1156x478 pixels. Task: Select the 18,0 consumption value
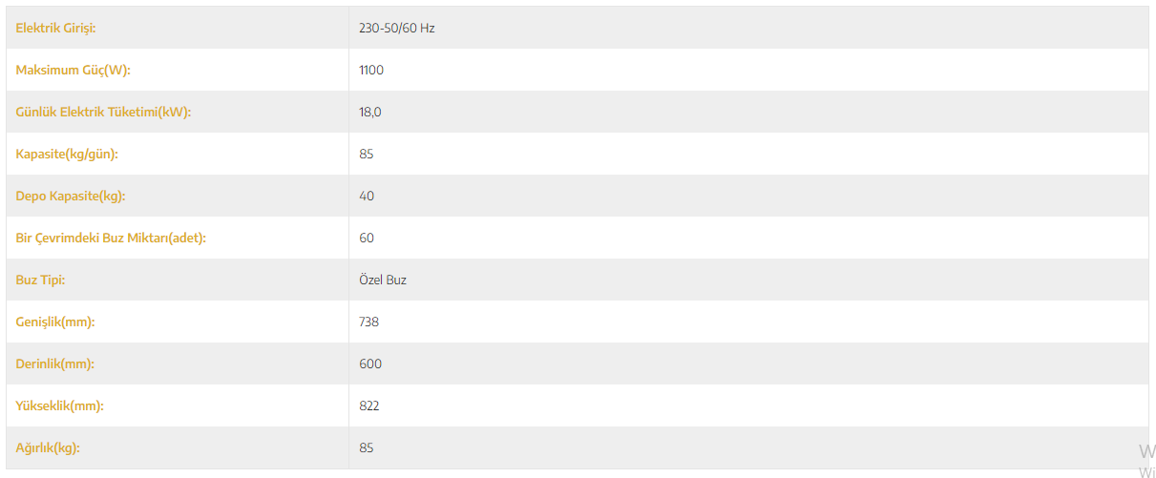point(370,113)
